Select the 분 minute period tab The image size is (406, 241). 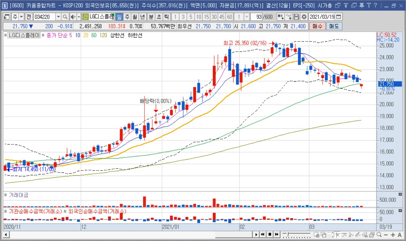pyautogui.click(x=151, y=17)
